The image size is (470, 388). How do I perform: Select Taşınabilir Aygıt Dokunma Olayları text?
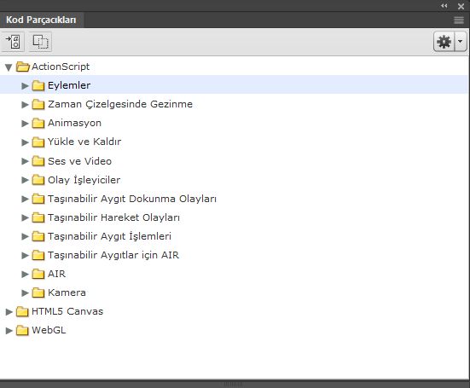pyautogui.click(x=132, y=199)
